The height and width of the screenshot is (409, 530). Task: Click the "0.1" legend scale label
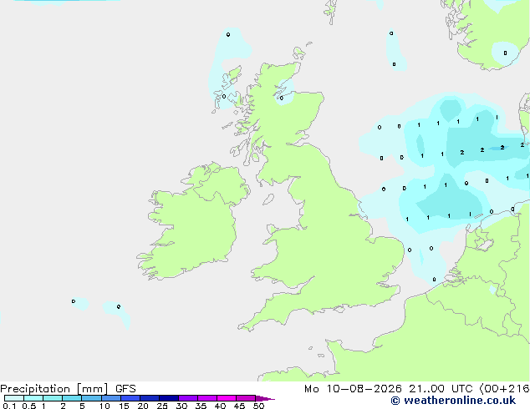tap(9, 406)
